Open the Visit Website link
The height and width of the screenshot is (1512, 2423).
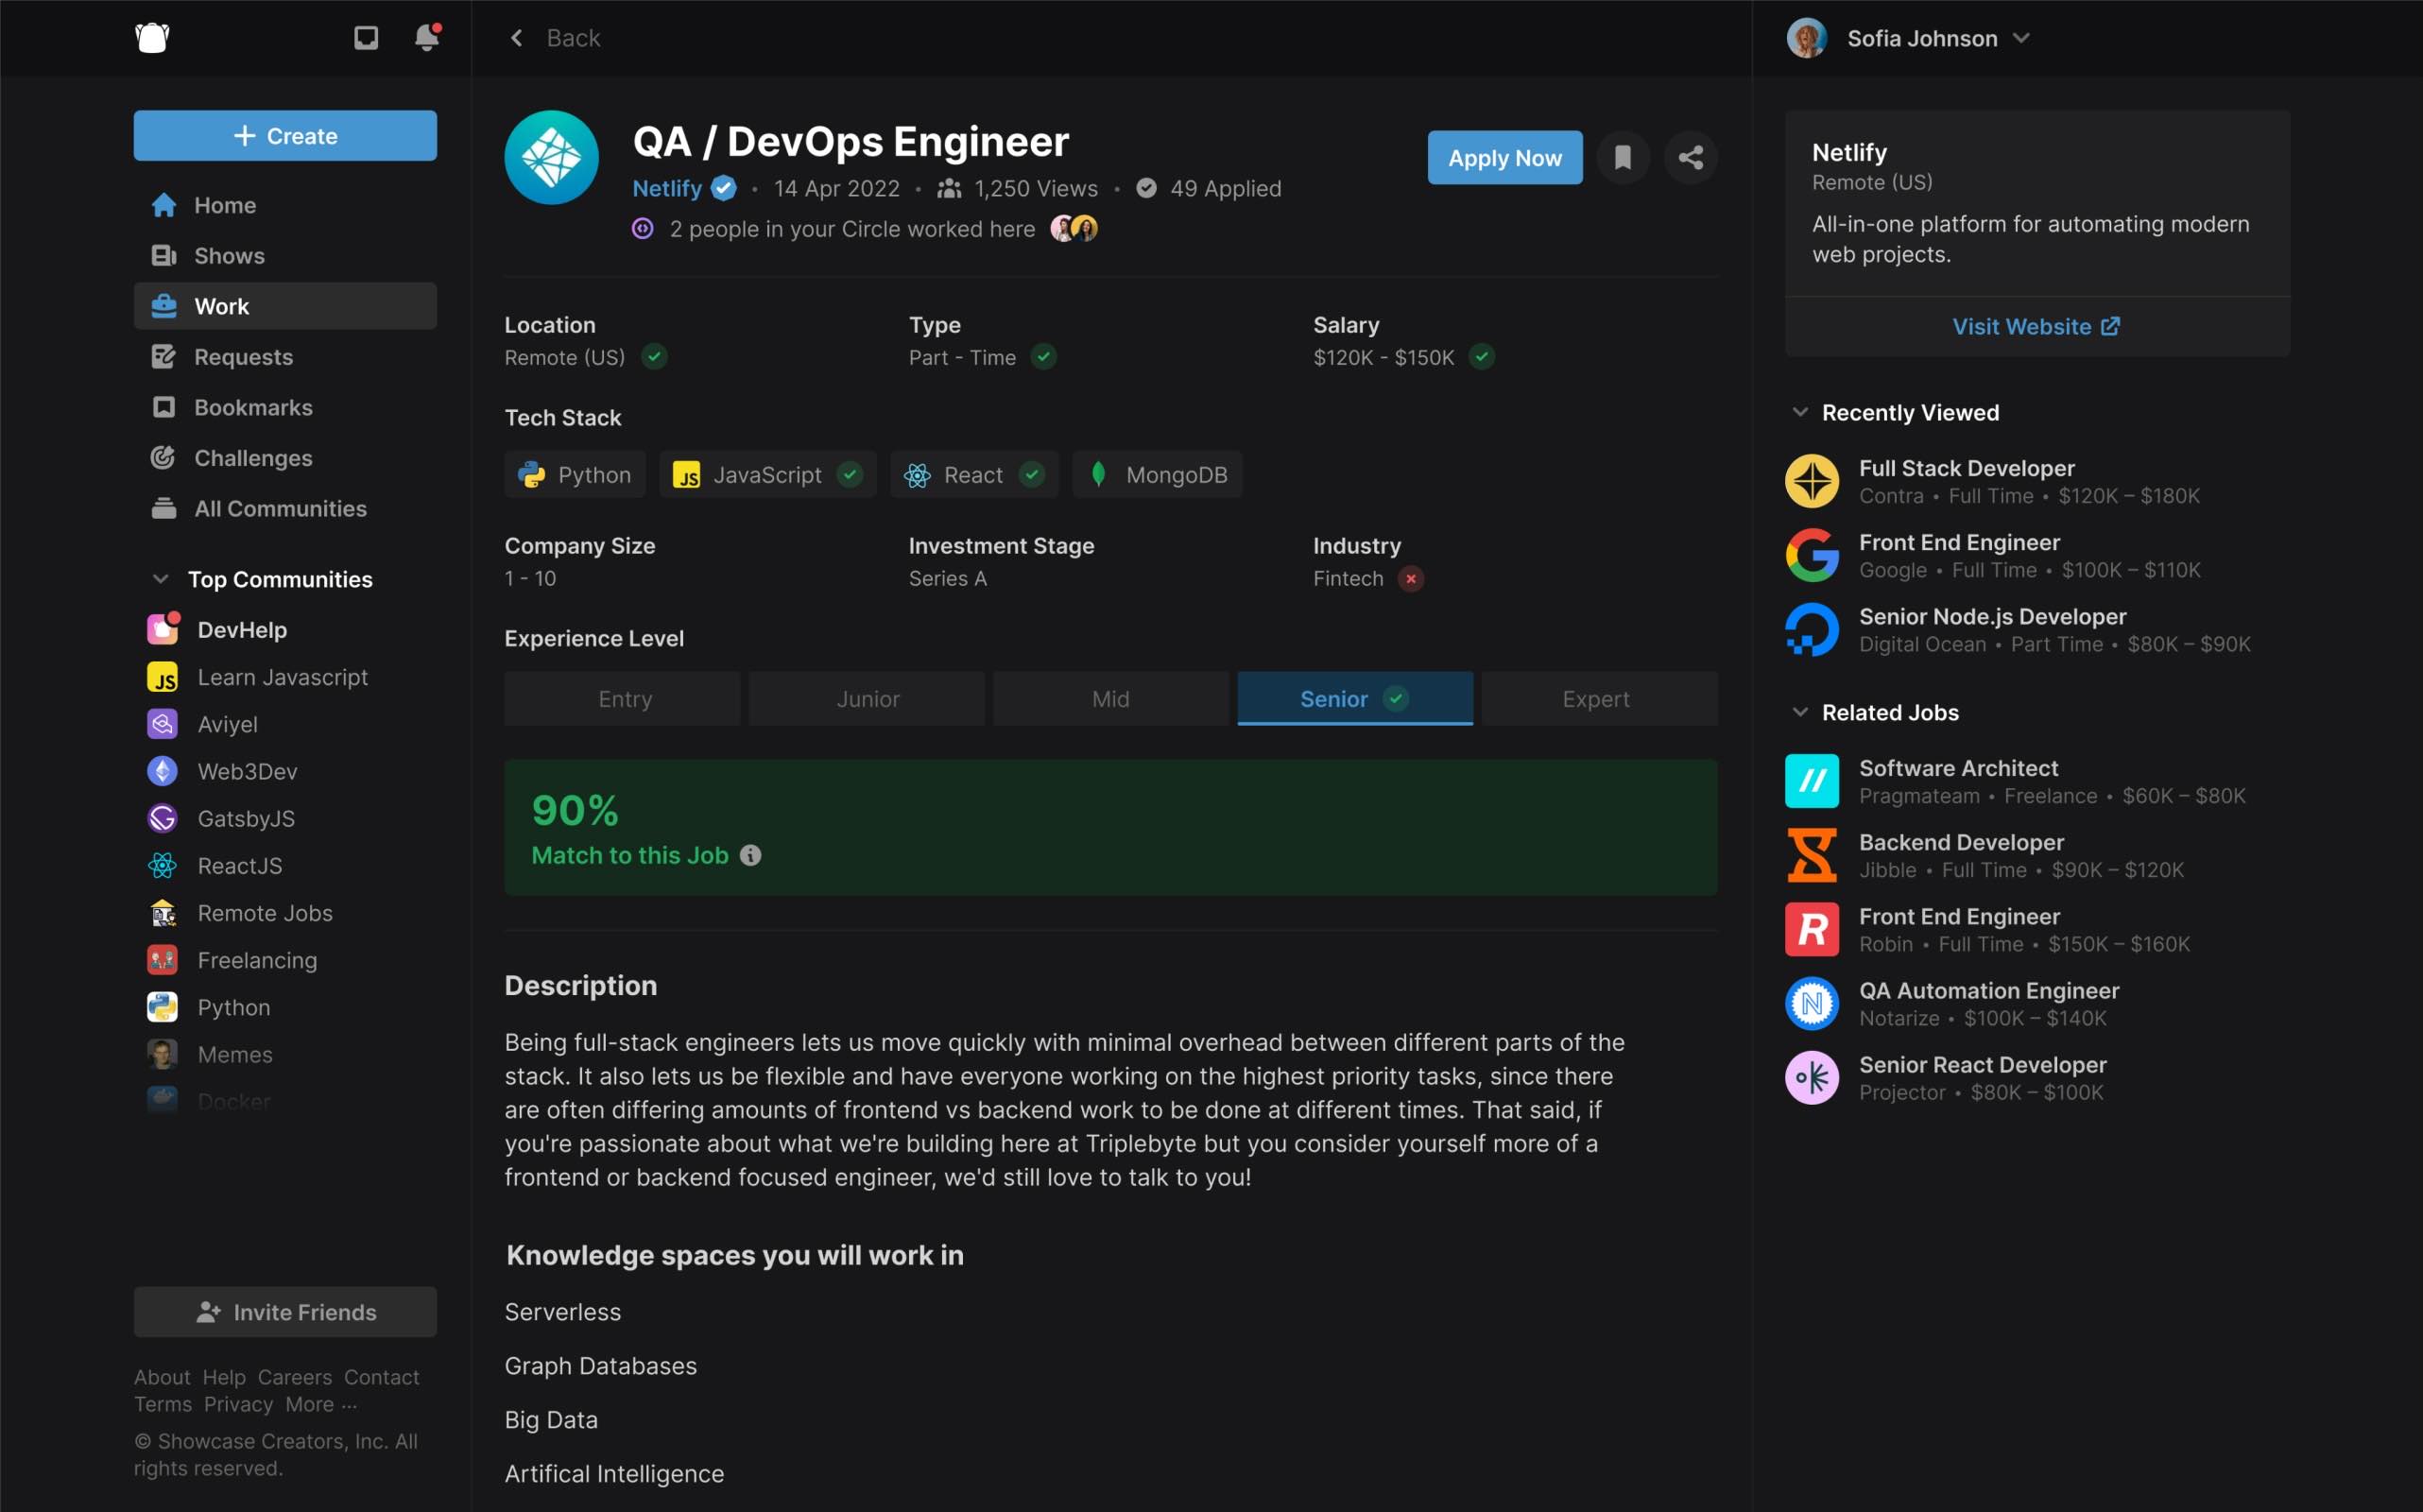pyautogui.click(x=2035, y=326)
